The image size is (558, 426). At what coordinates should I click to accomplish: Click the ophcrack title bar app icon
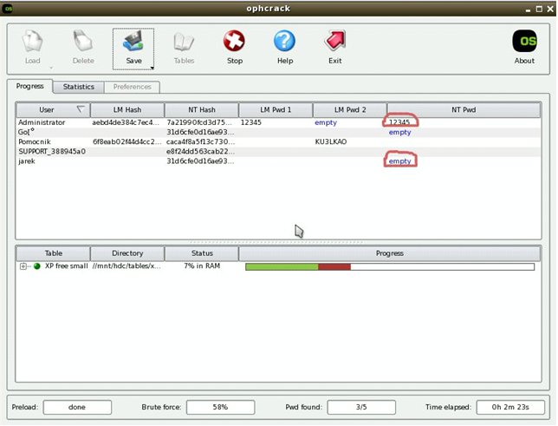[8, 8]
